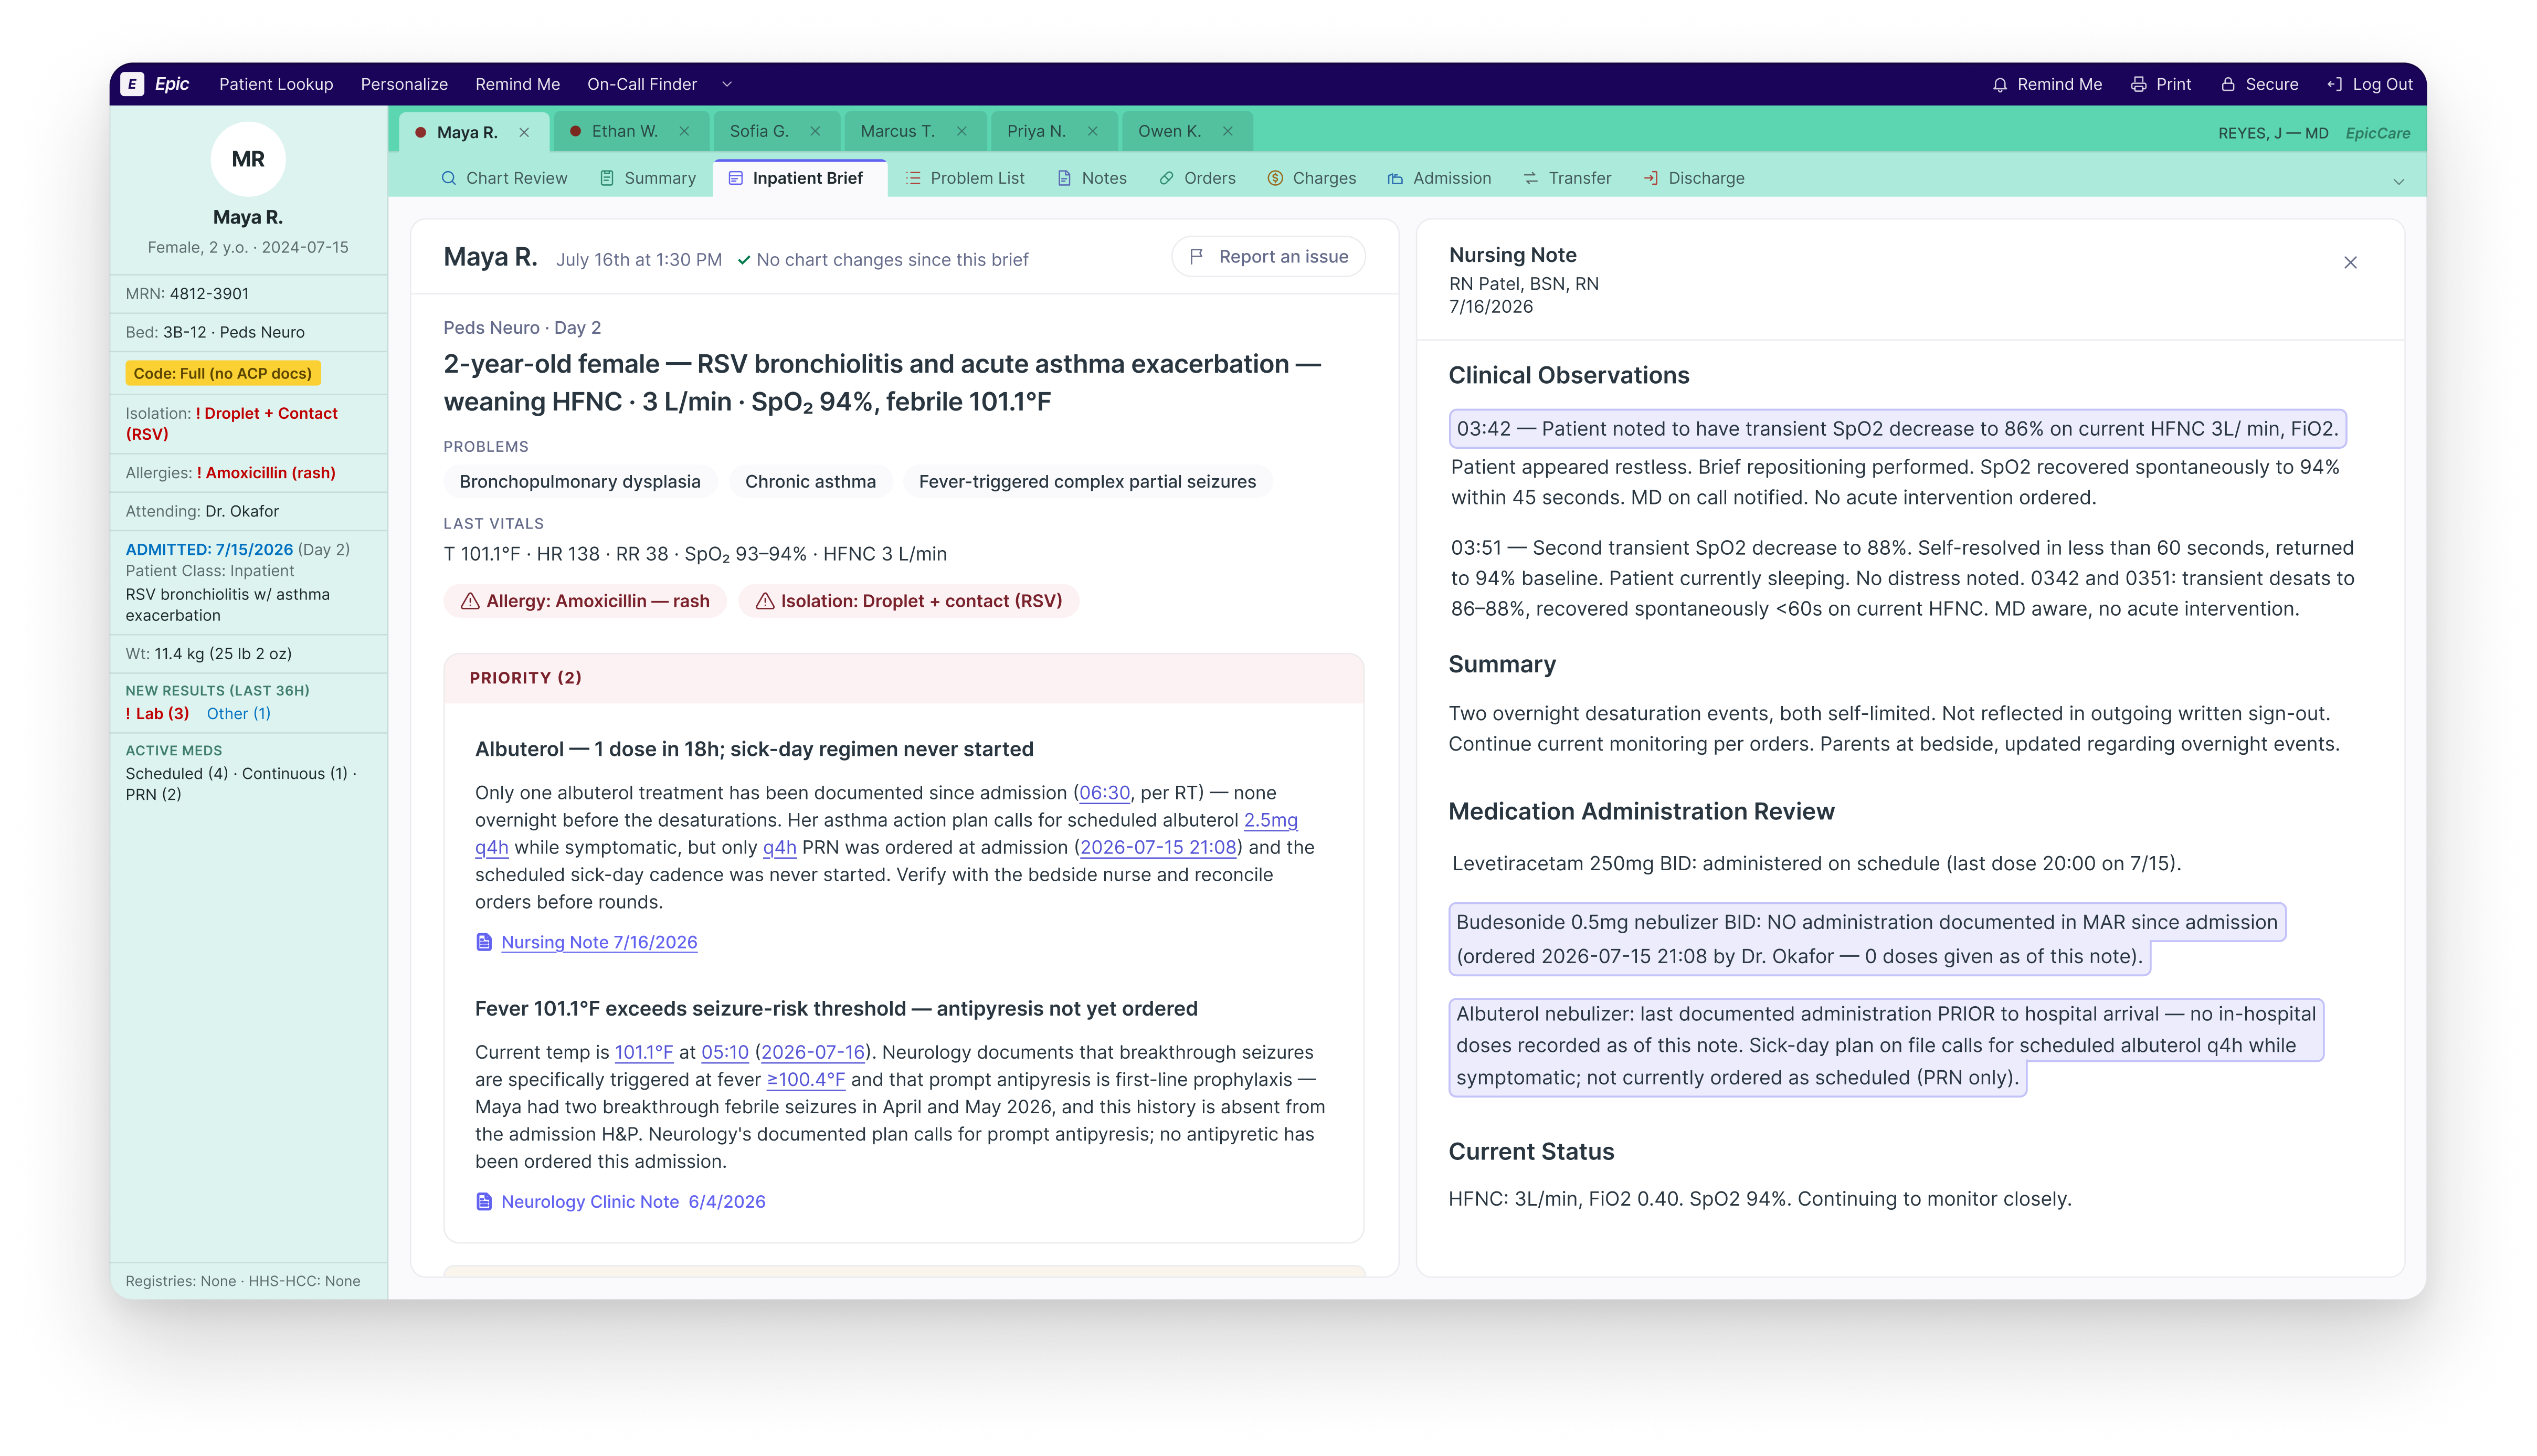The width and height of the screenshot is (2537, 1456).
Task: Close the Nursing Note panel
Action: pos(2350,262)
